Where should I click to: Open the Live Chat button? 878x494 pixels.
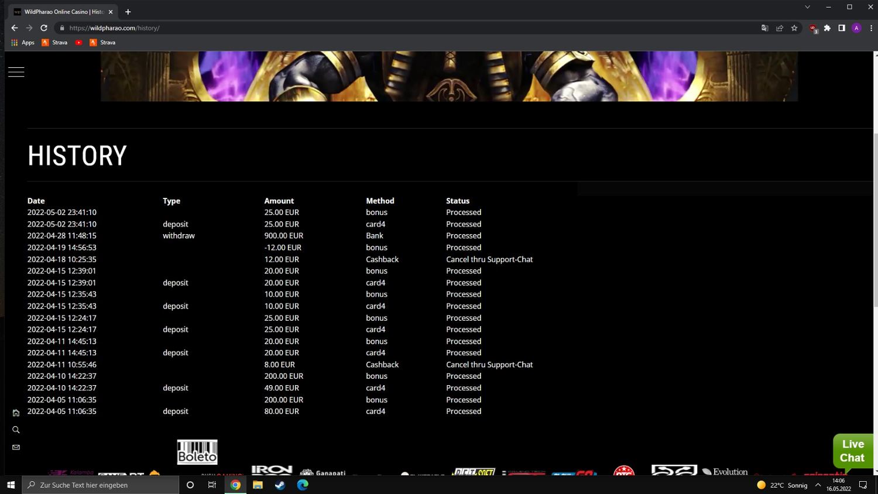[x=852, y=451]
